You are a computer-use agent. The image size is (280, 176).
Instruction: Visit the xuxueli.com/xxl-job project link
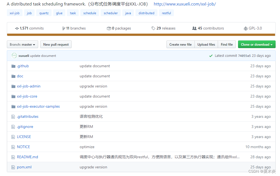(x=185, y=4)
